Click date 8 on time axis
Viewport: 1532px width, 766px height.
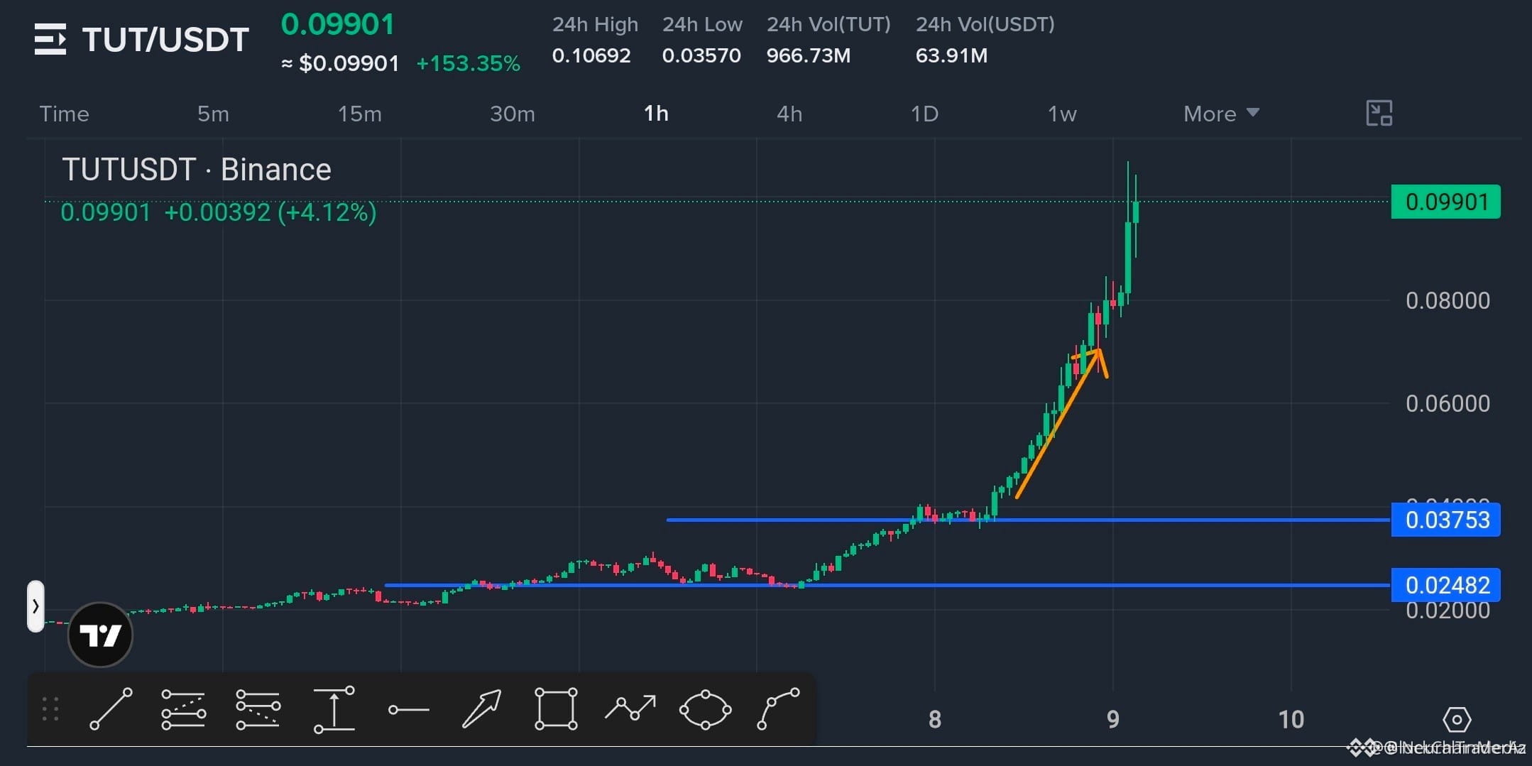935,720
